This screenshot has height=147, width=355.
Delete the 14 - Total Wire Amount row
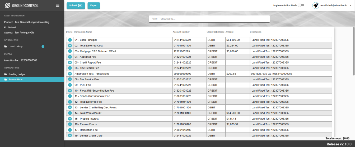(70, 113)
